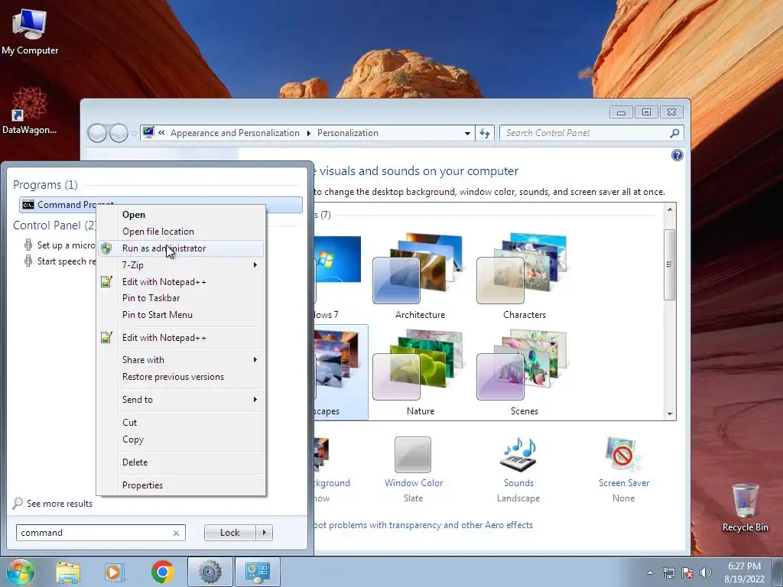The width and height of the screenshot is (783, 587).
Task: Click the themes list scrollbar thumb
Action: click(x=670, y=264)
